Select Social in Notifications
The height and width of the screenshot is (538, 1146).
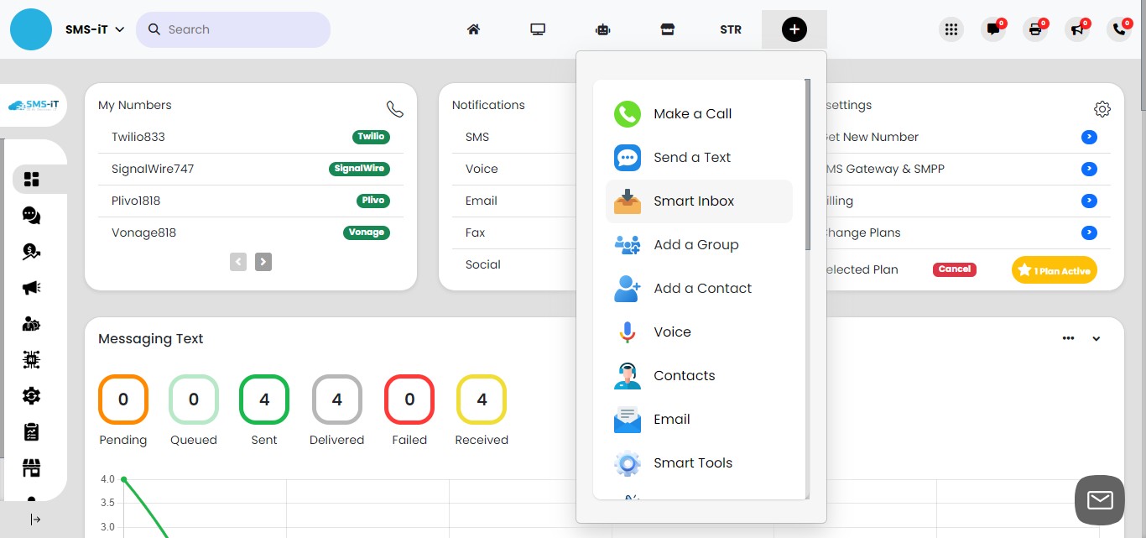coord(483,264)
